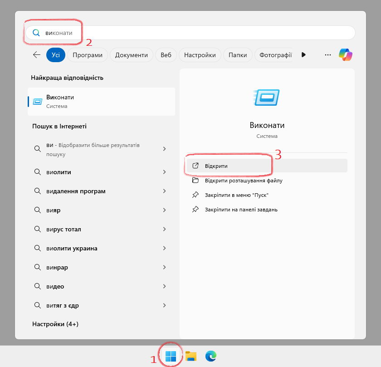
Task: Click the search input field with 'виконати'
Action: (x=190, y=33)
